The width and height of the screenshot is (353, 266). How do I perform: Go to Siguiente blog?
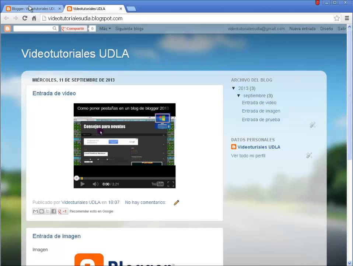click(129, 29)
